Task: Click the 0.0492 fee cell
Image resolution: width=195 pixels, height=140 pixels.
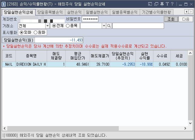Action: (x=162, y=65)
